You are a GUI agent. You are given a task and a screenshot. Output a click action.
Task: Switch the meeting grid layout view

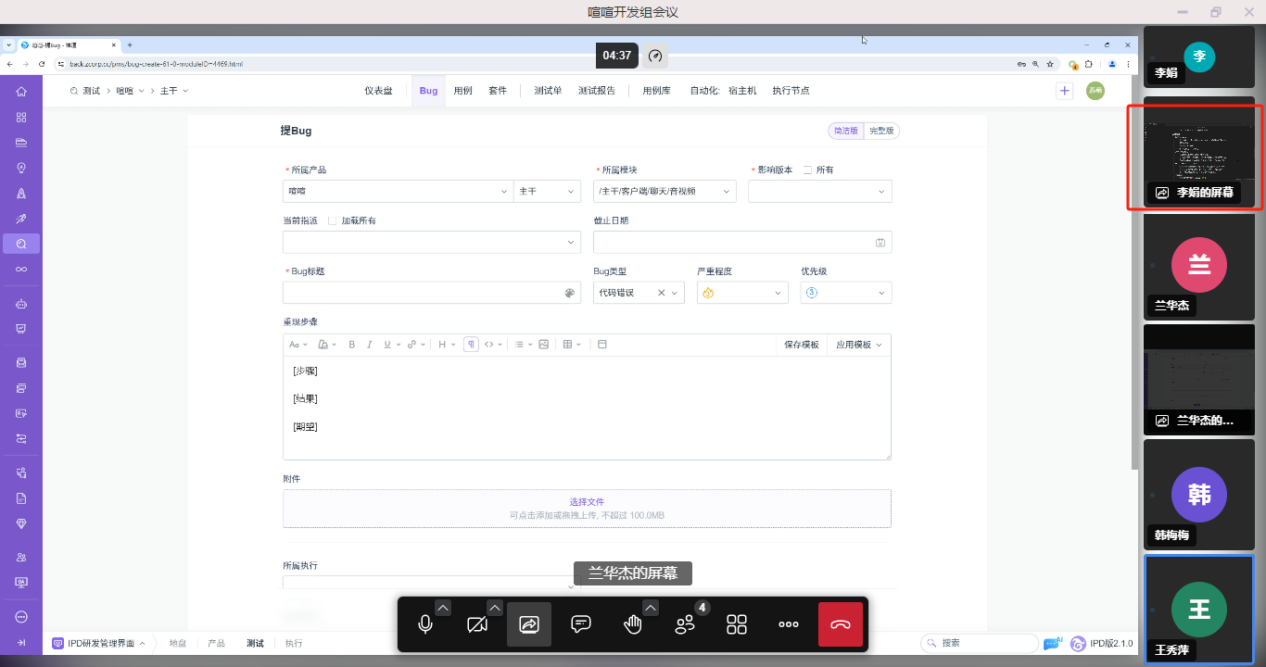click(x=737, y=624)
